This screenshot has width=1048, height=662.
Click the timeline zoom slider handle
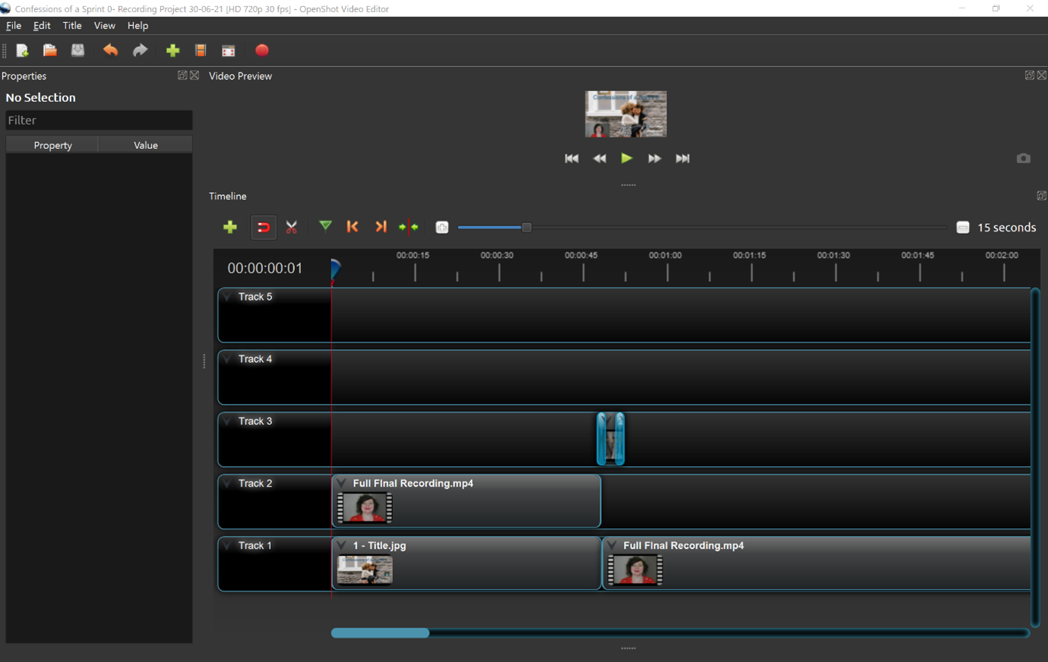(526, 227)
